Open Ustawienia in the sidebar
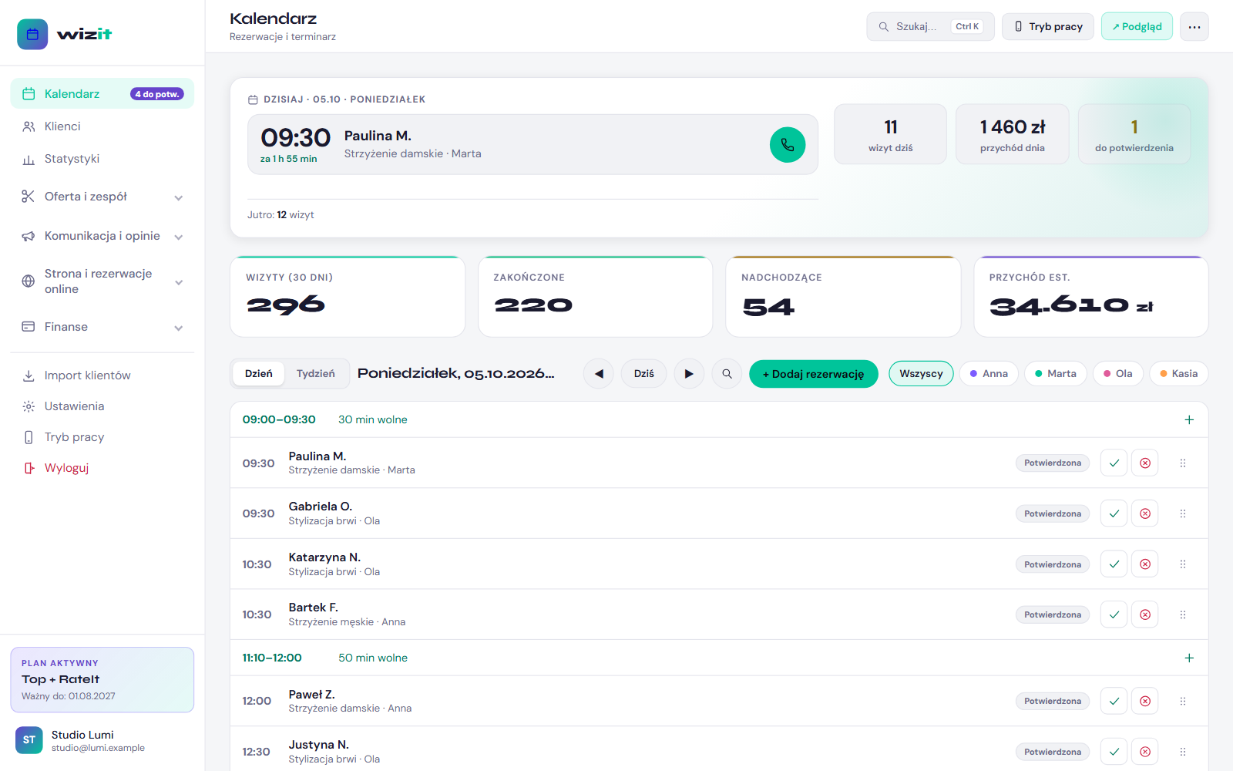This screenshot has height=771, width=1233. click(102, 406)
